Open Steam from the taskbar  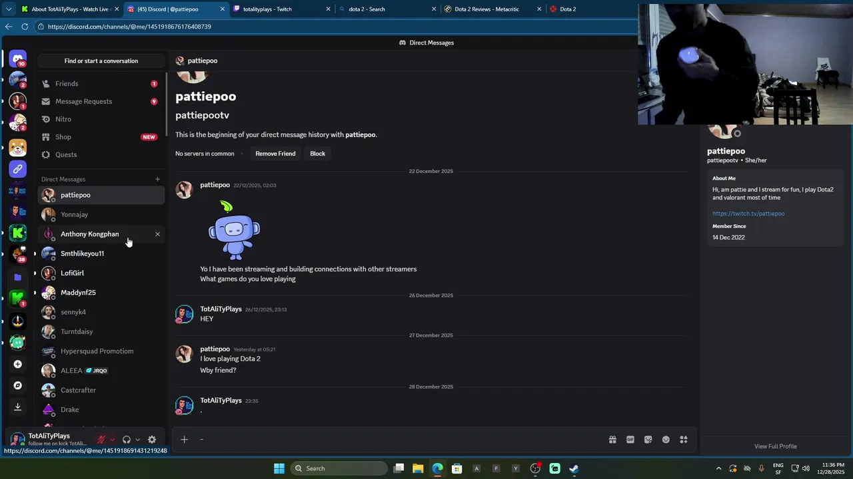[574, 468]
